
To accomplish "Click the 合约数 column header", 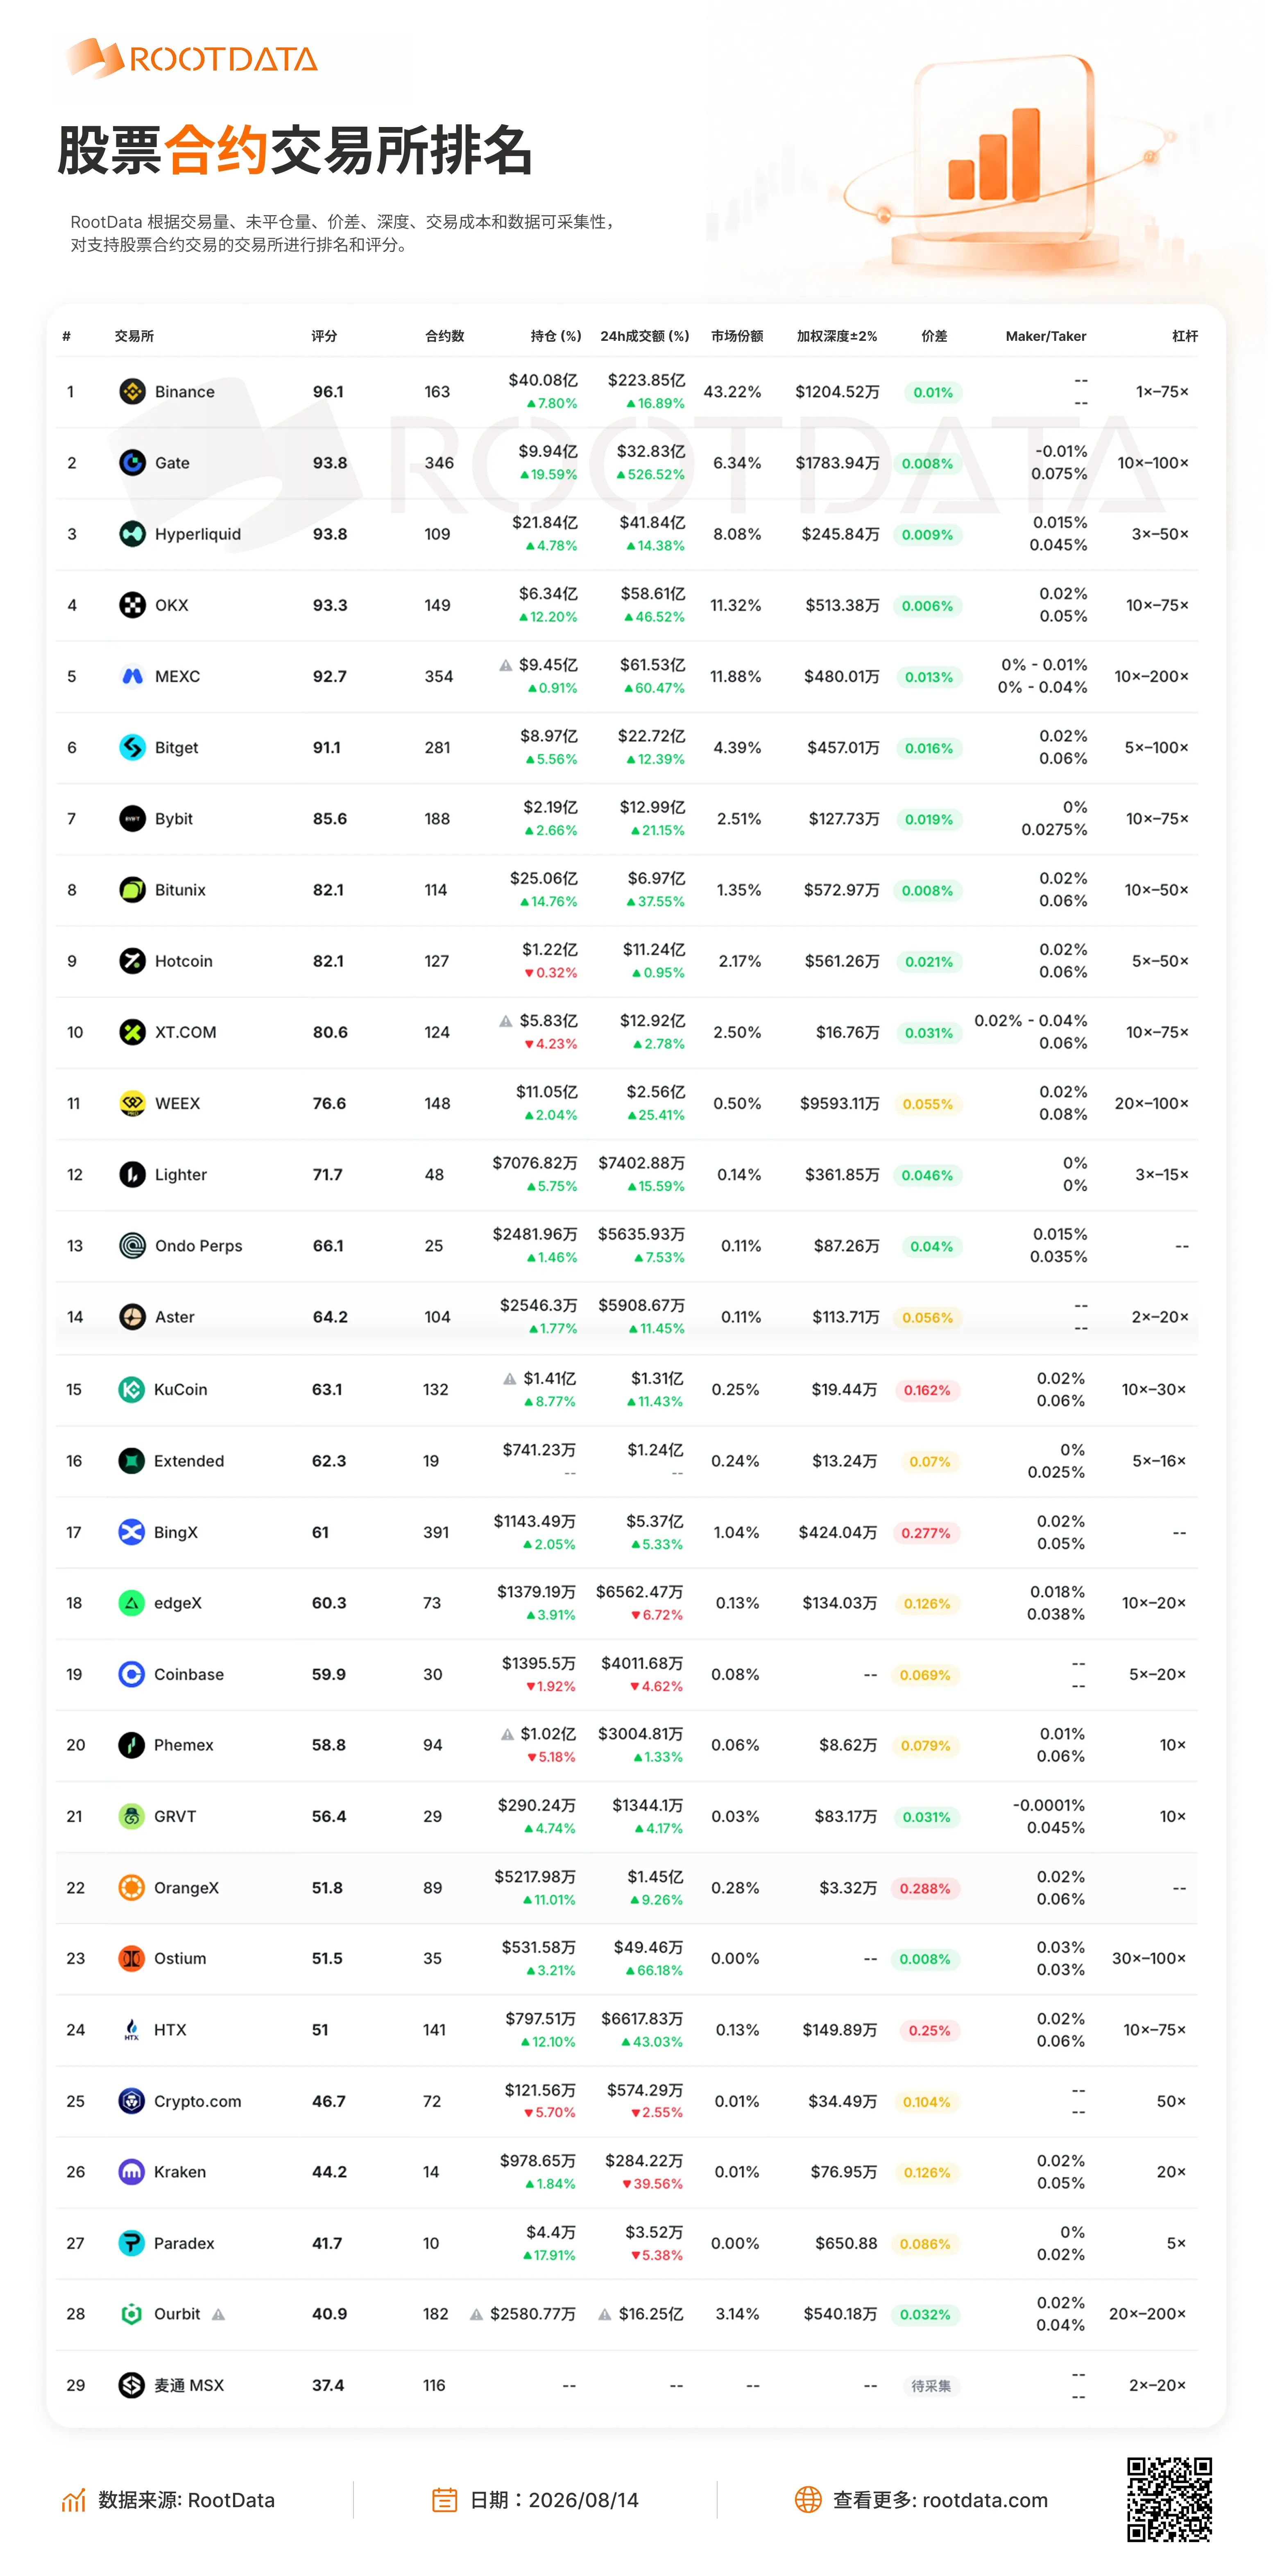I will tap(445, 336).
